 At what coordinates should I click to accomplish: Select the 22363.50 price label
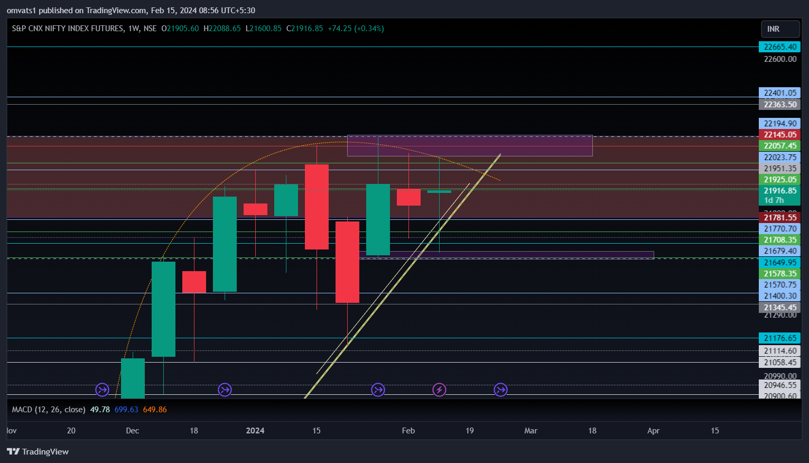coord(780,105)
